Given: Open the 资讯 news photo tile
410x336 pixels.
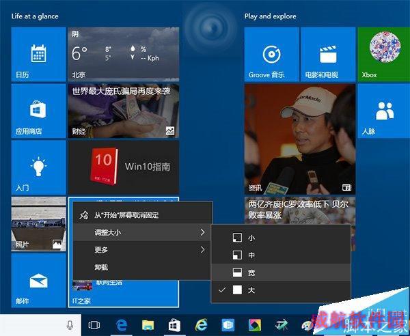Looking at the screenshot, I should tap(300, 139).
